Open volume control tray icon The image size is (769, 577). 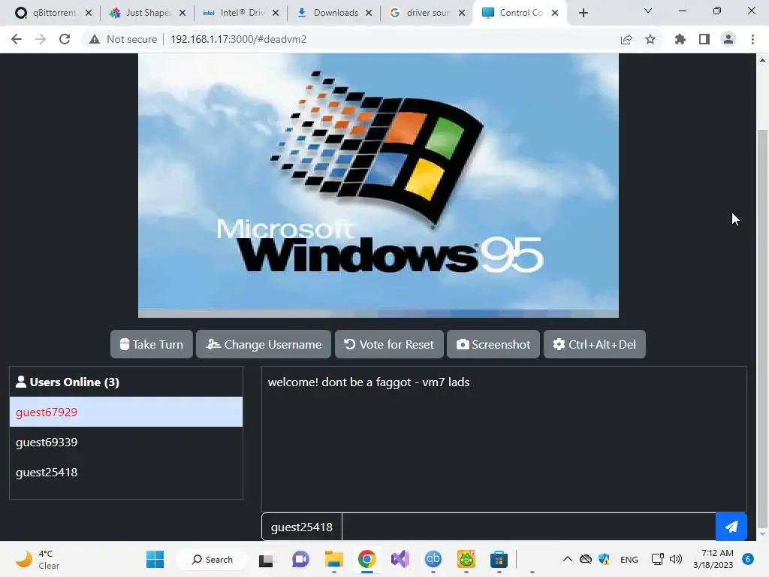coord(676,559)
